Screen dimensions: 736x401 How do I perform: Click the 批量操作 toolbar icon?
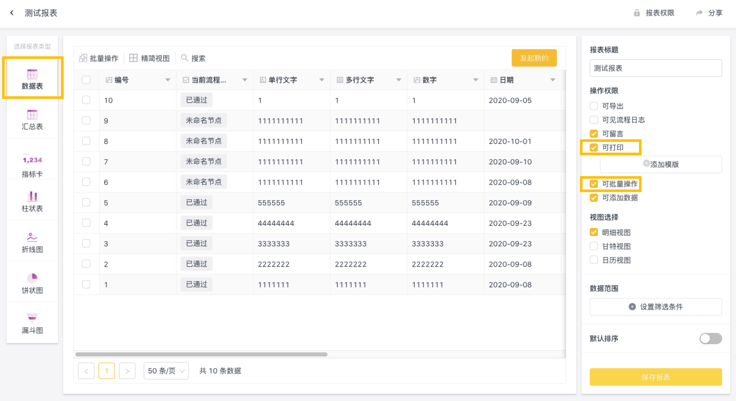[83, 58]
